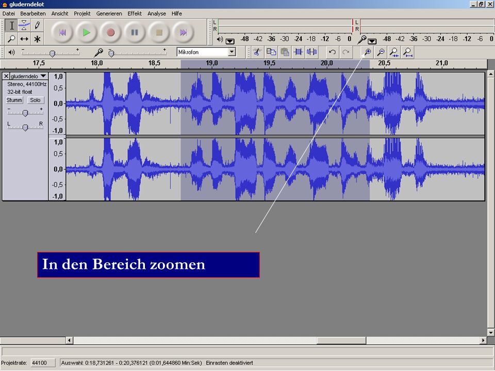Click the right input channel meter bar
495x371 pixels.
coord(427,29)
